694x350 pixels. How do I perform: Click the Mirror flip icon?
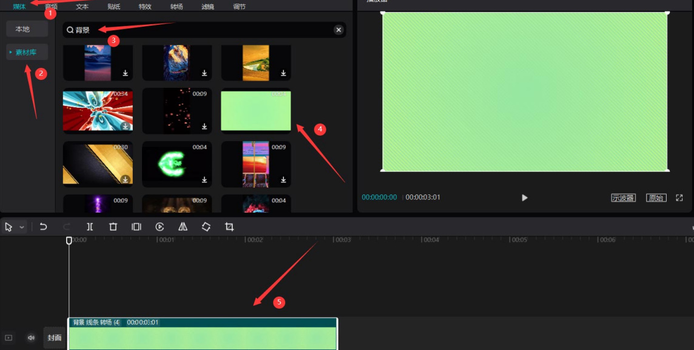(x=183, y=226)
